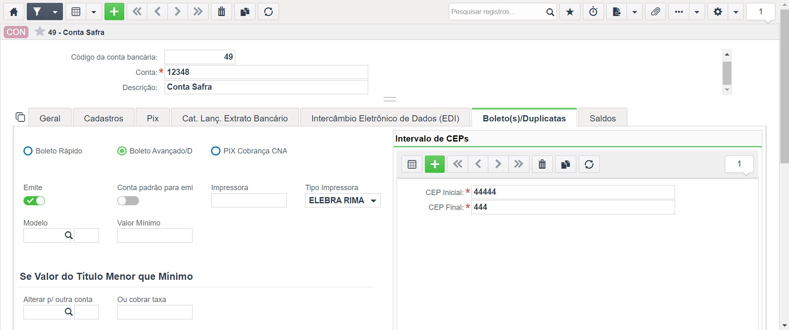Select Boleto Rápido radio option
This screenshot has width=789, height=330.
(28, 151)
